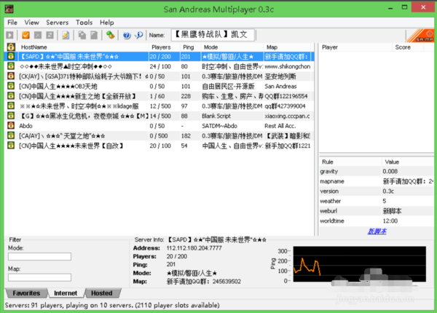Select the [CA/AY] 天堂之地 server row
The width and height of the screenshot is (437, 313).
click(x=159, y=136)
